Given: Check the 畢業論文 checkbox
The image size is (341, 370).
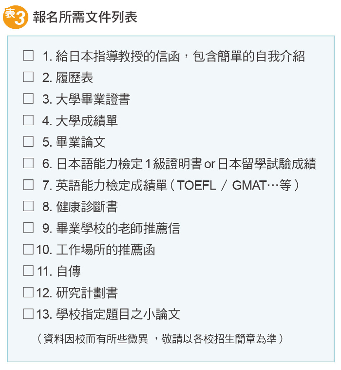Looking at the screenshot, I should 28,141.
